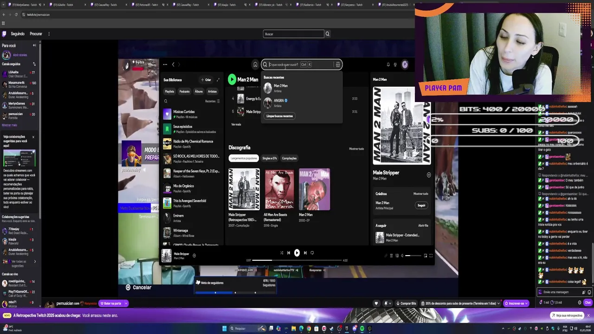Click the Bater na porta button

[111, 303]
